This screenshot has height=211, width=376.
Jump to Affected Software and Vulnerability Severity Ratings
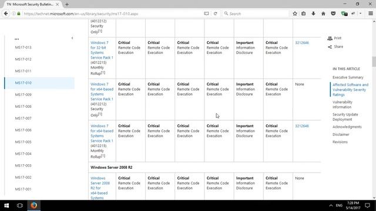[350, 90]
